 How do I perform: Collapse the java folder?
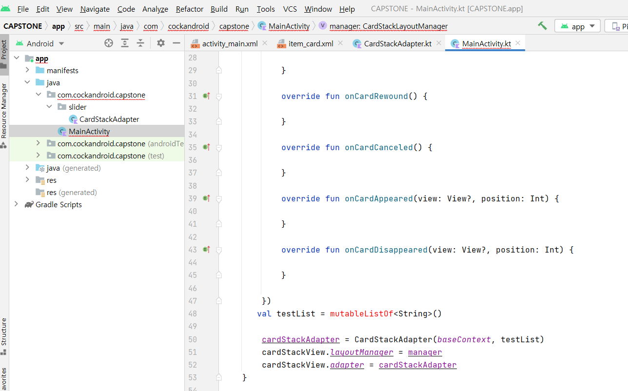click(x=27, y=82)
